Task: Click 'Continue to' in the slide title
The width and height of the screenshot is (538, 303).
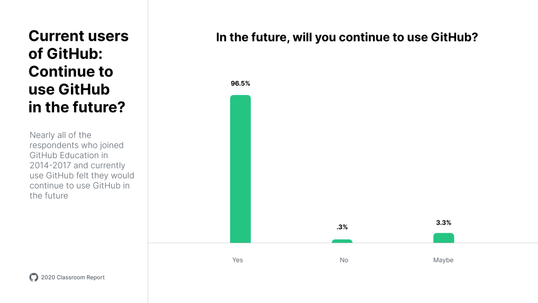Action: coord(70,71)
